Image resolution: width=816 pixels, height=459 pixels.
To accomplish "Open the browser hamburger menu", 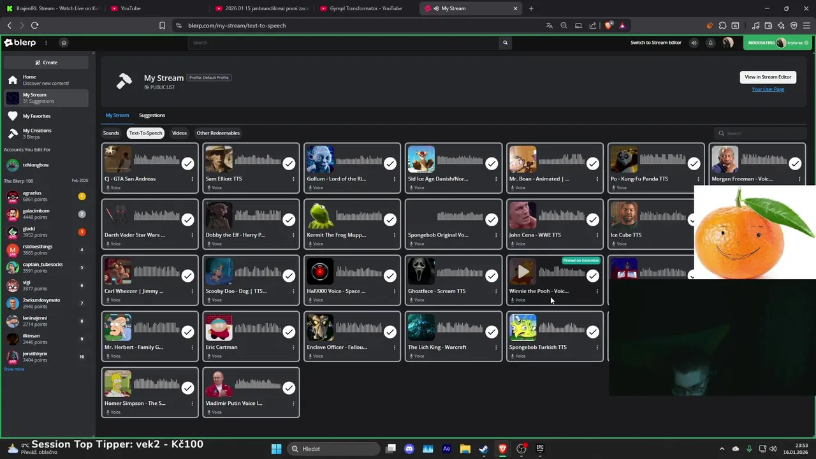I will click(806, 25).
